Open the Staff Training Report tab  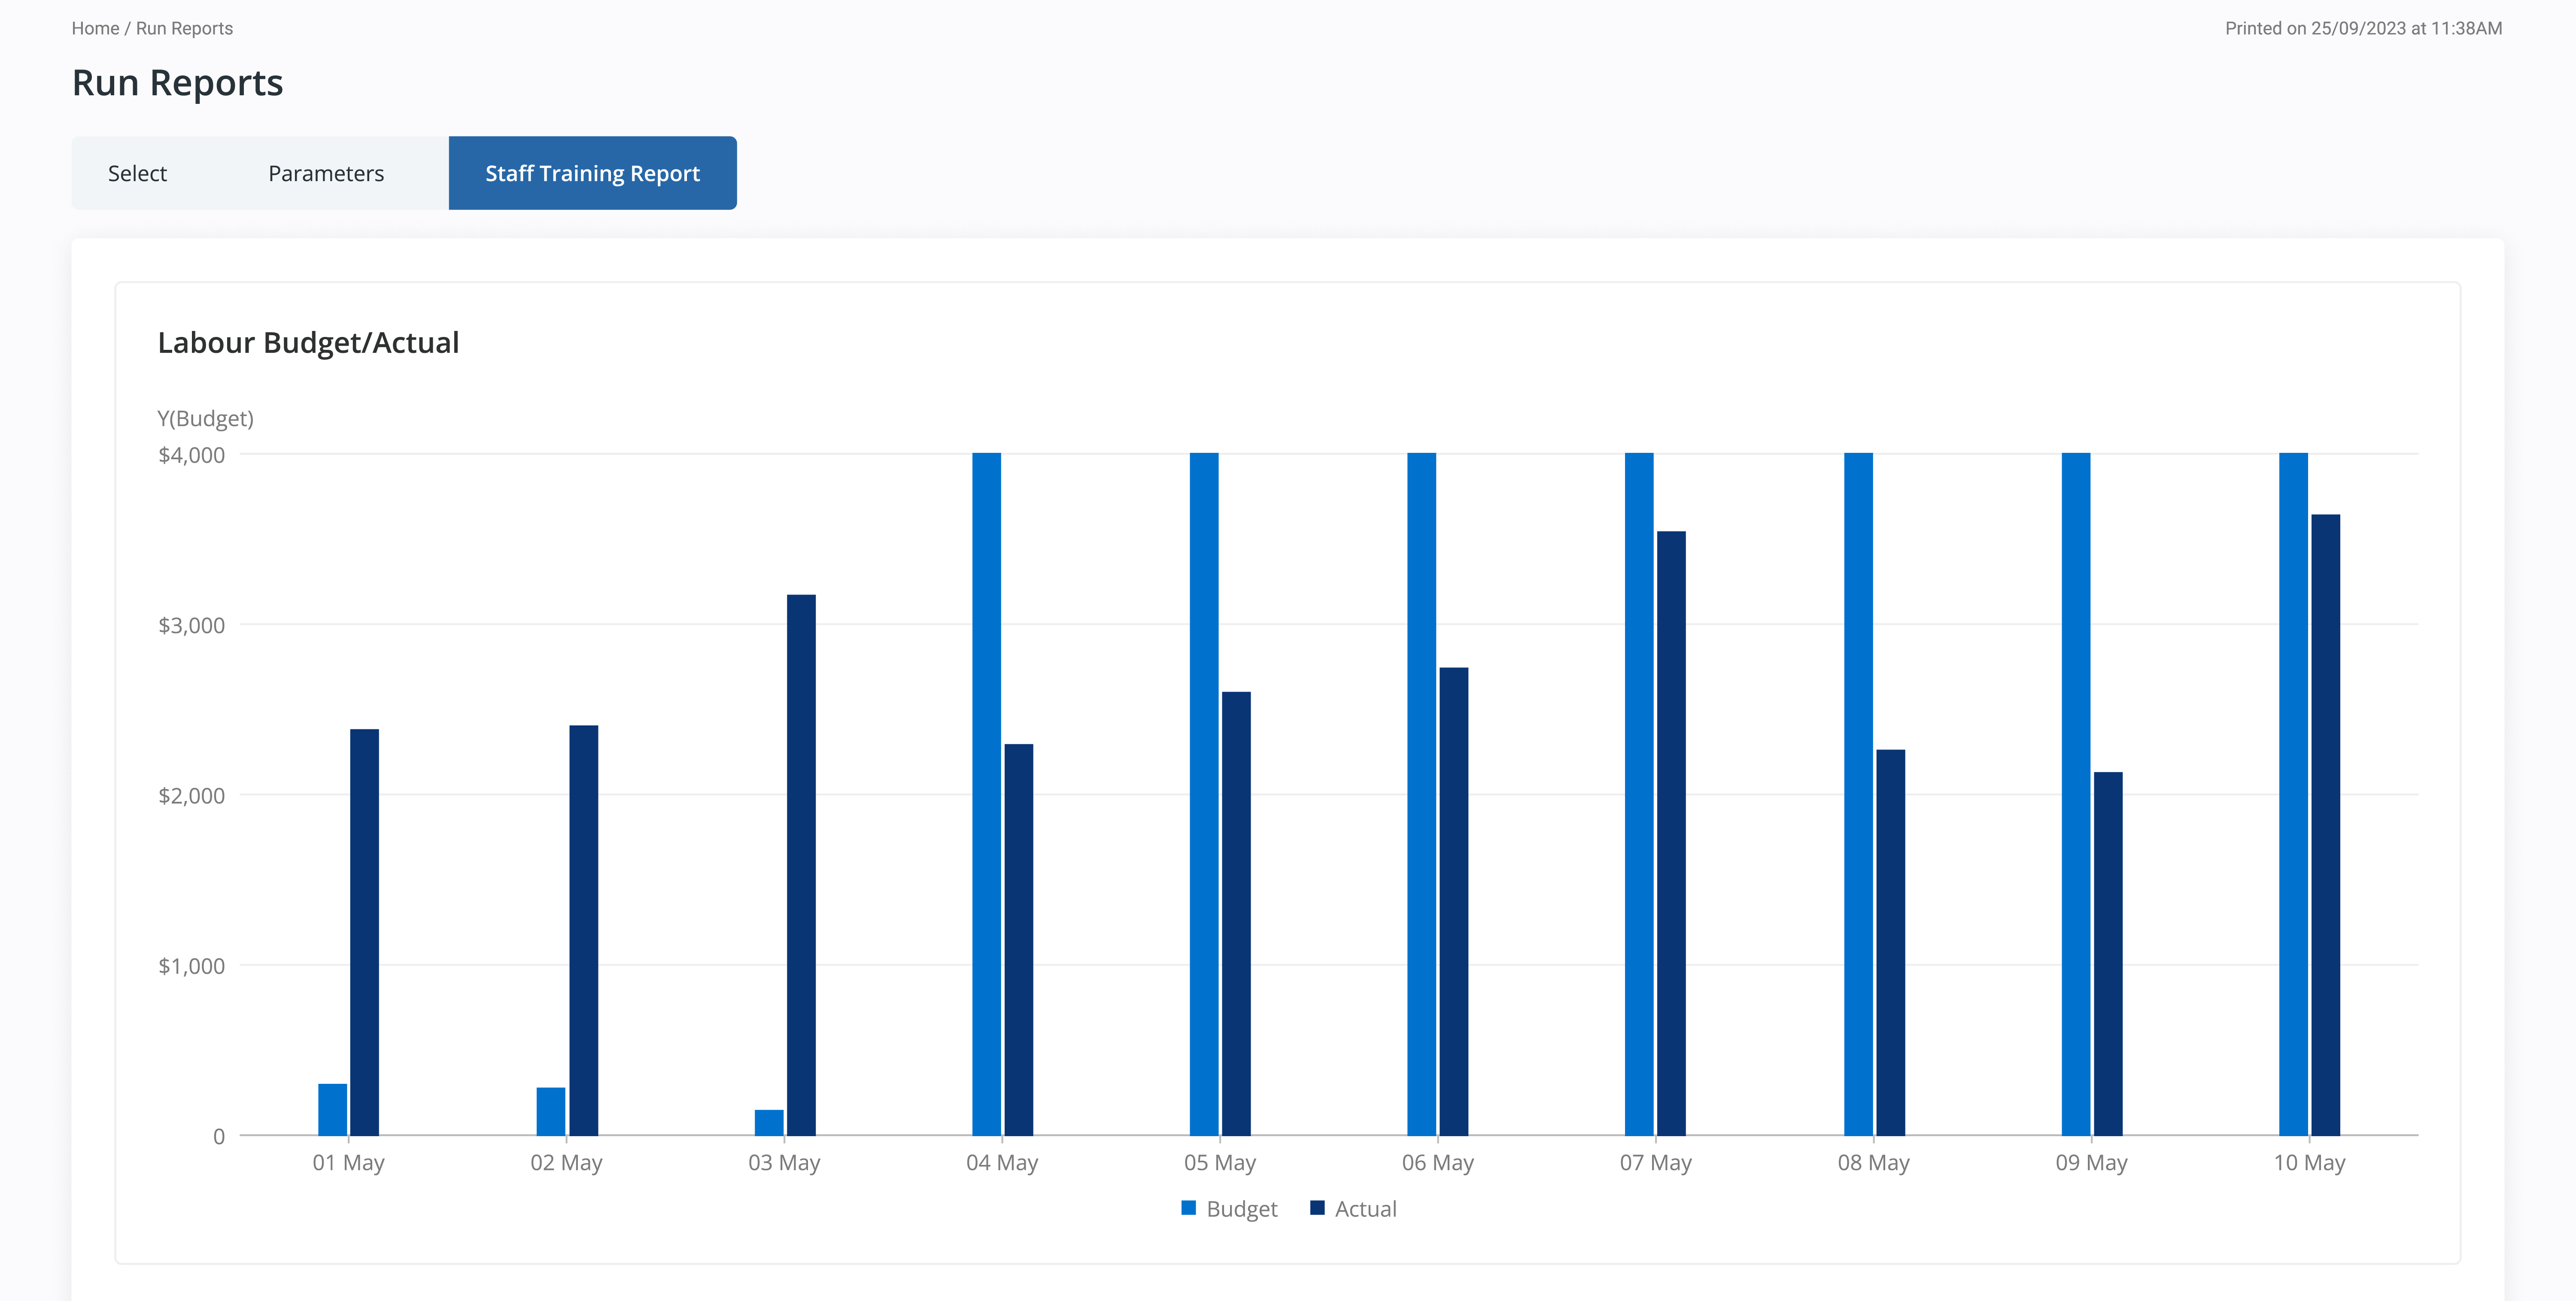[592, 173]
